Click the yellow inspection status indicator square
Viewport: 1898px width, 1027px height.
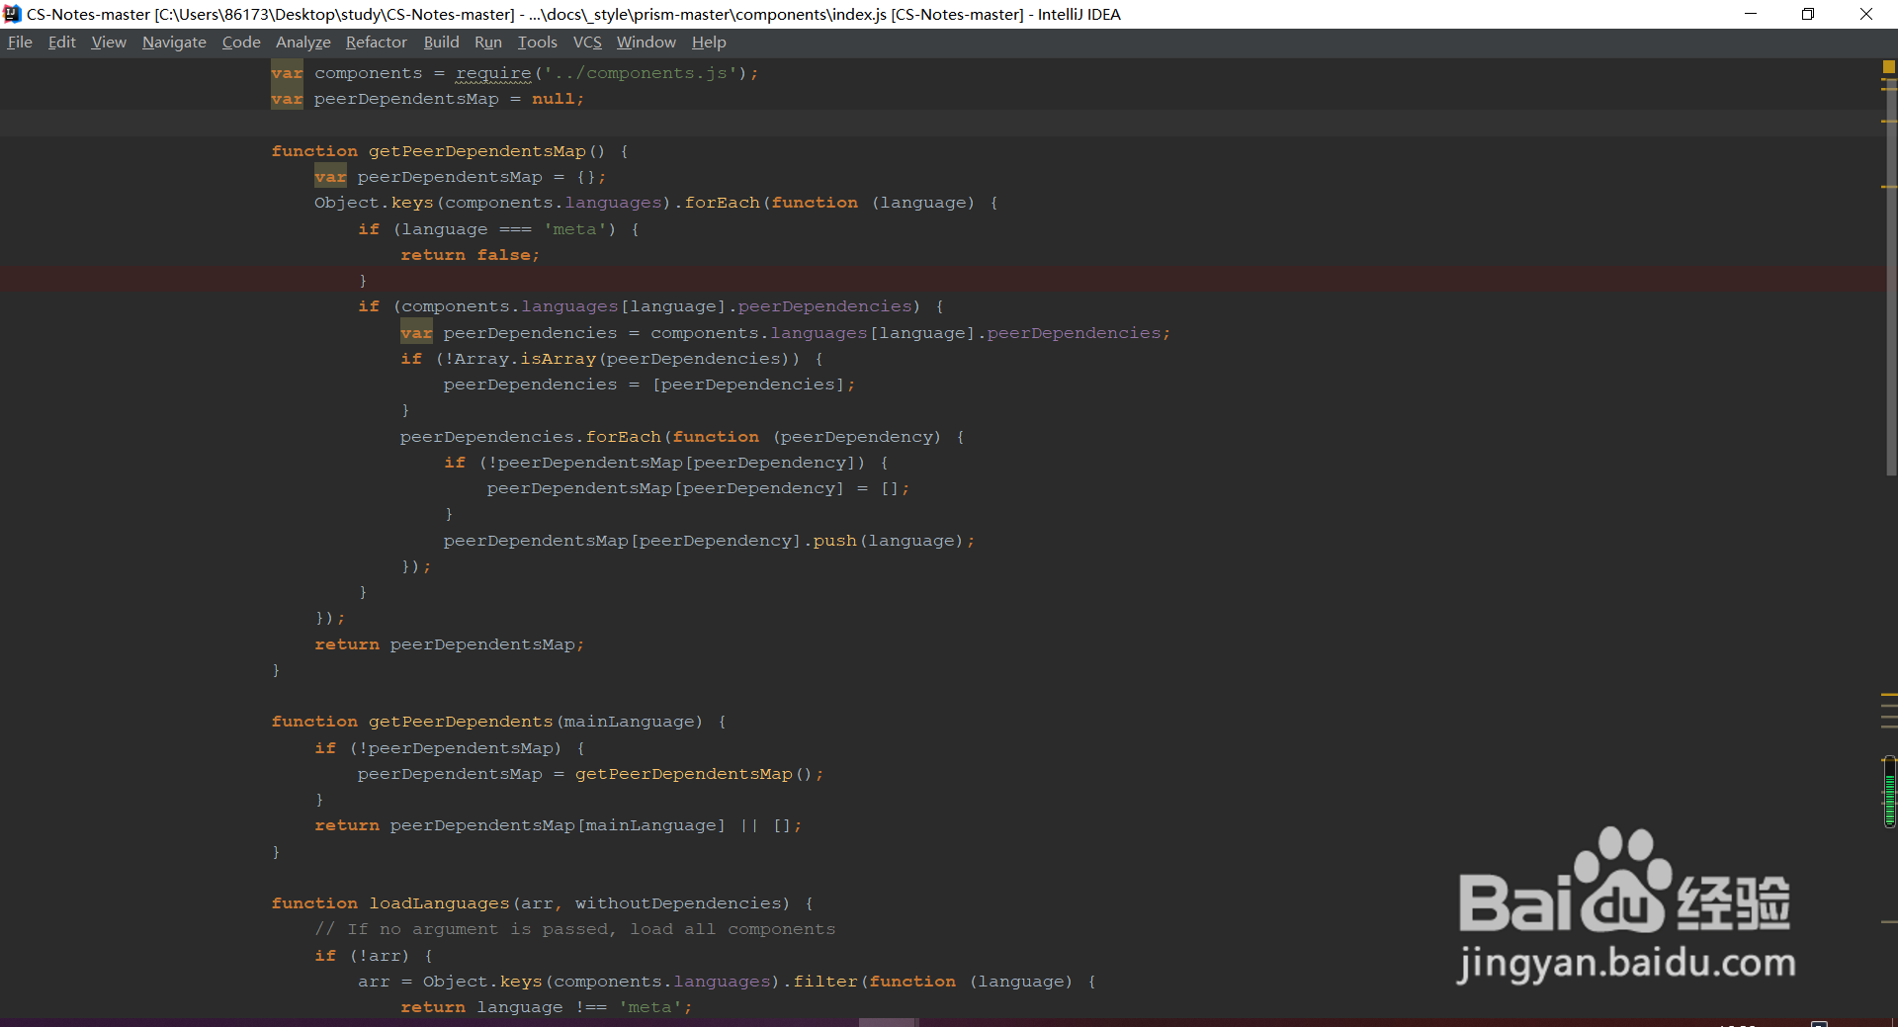click(x=1888, y=67)
